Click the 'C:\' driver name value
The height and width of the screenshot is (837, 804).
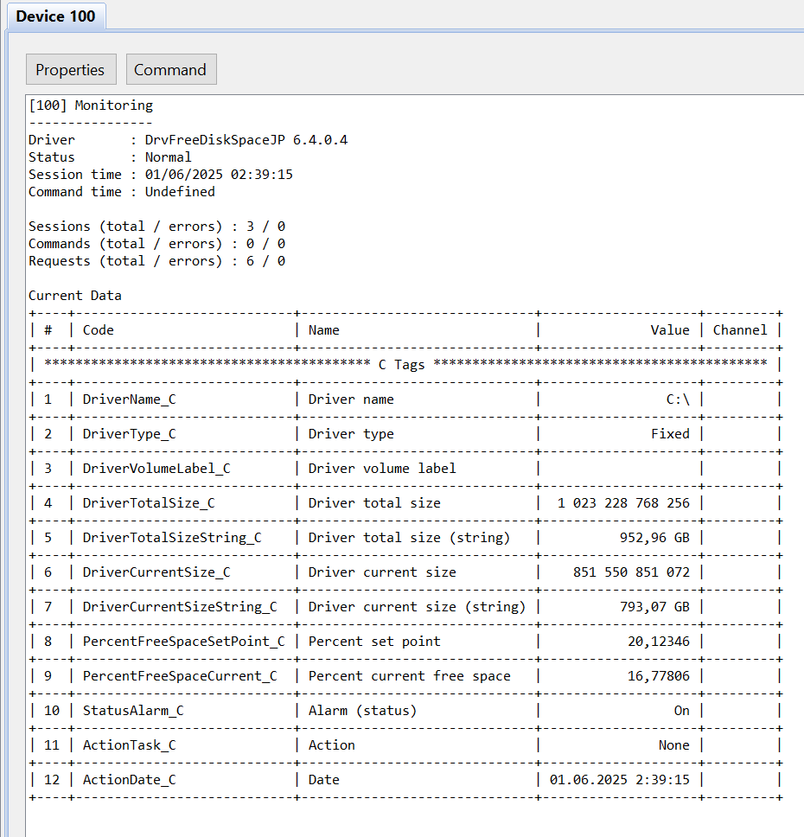pos(678,399)
